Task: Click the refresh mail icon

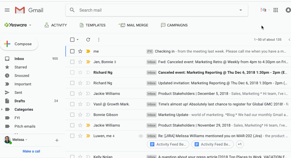Action: point(88,40)
